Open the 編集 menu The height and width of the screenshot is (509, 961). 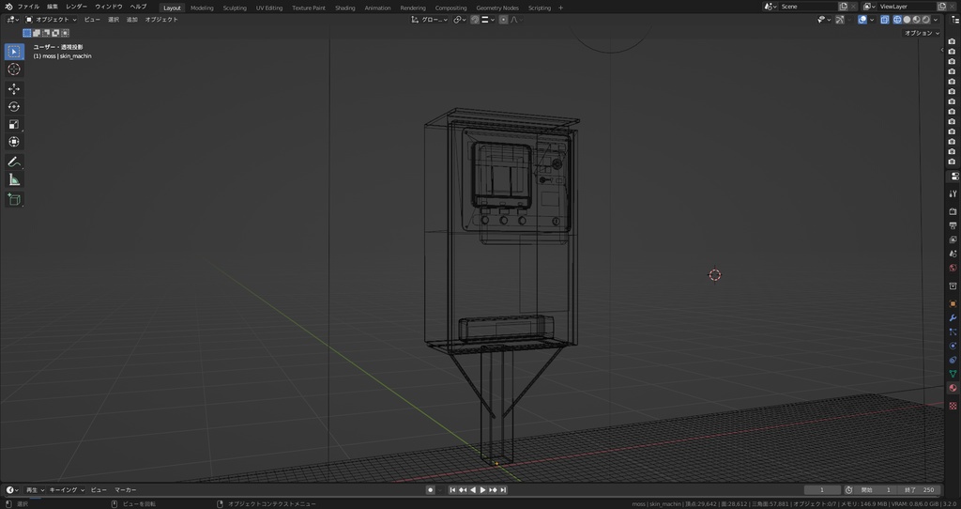[53, 7]
